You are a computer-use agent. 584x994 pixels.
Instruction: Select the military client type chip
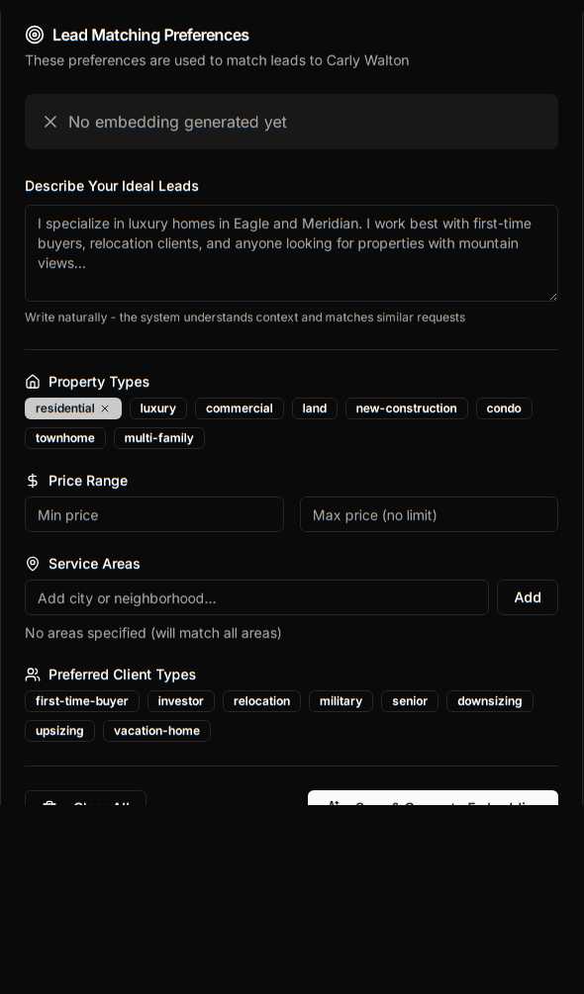pyautogui.click(x=341, y=701)
